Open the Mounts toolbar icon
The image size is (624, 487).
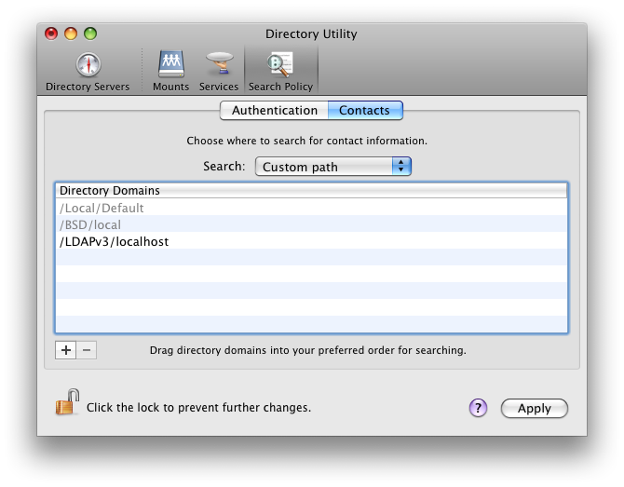170,71
